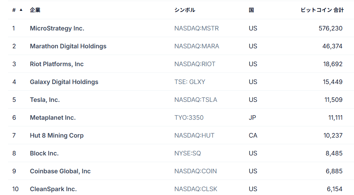The height and width of the screenshot is (195, 354).
Task: Open Marathon Digital Holdings entry
Action: (68, 46)
